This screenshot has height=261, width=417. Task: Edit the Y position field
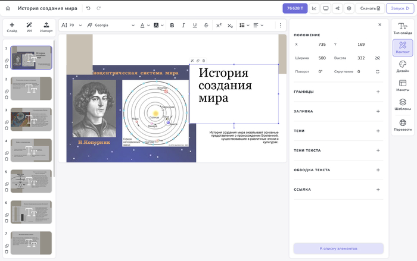pyautogui.click(x=361, y=45)
